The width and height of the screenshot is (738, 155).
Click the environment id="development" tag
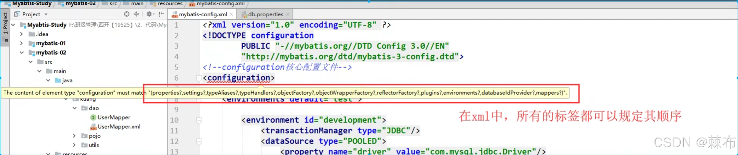(x=314, y=120)
